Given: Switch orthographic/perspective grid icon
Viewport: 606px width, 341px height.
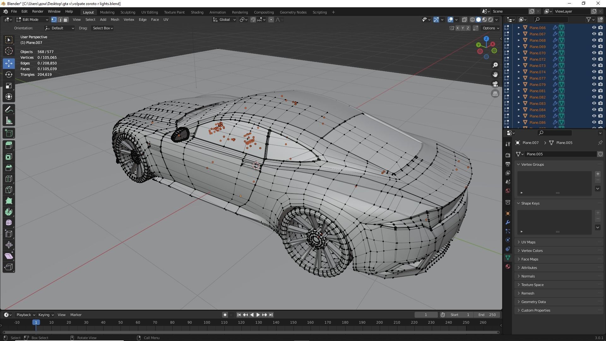Looking at the screenshot, I should click(x=495, y=93).
